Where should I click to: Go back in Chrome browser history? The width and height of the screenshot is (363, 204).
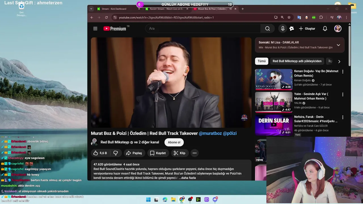92,17
